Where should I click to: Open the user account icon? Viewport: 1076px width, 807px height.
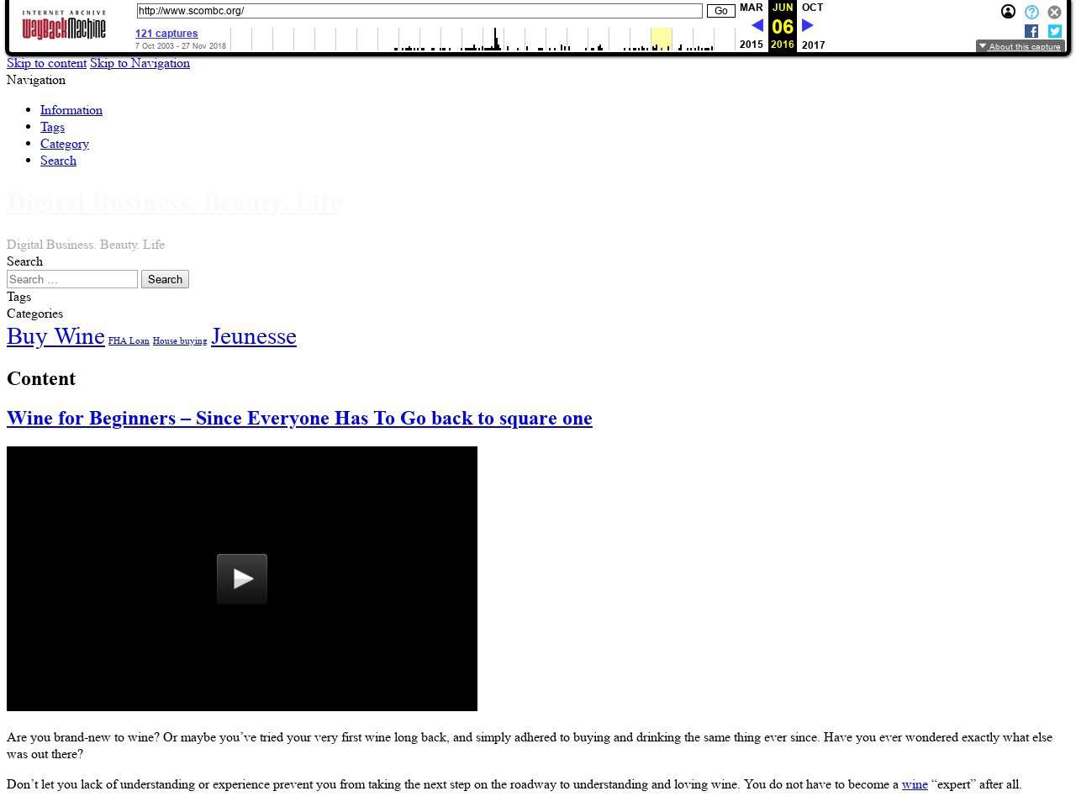1008,12
